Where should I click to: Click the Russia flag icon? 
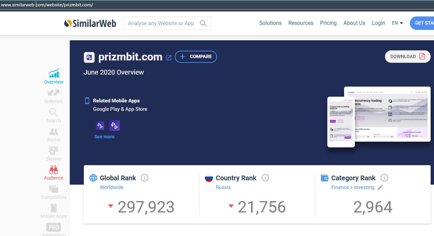209,178
